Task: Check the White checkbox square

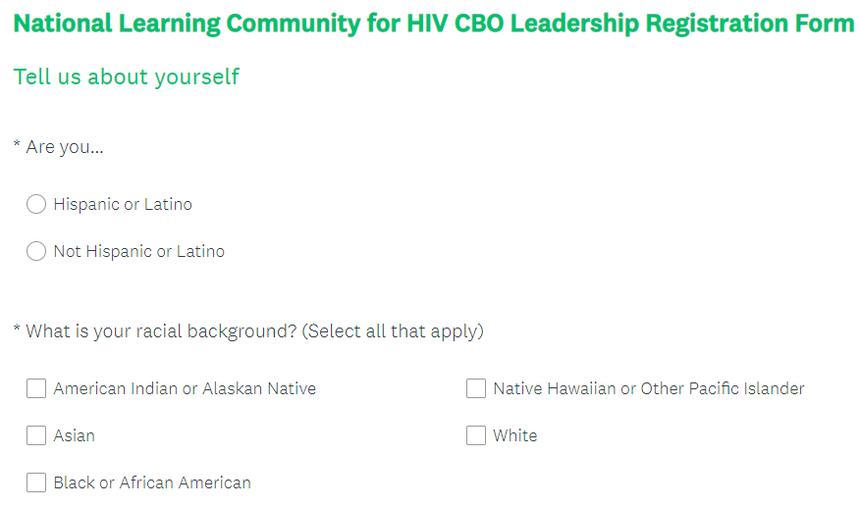Action: click(x=476, y=435)
